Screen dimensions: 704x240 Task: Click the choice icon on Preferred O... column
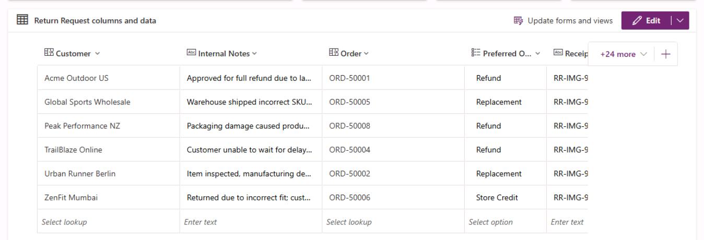click(474, 53)
